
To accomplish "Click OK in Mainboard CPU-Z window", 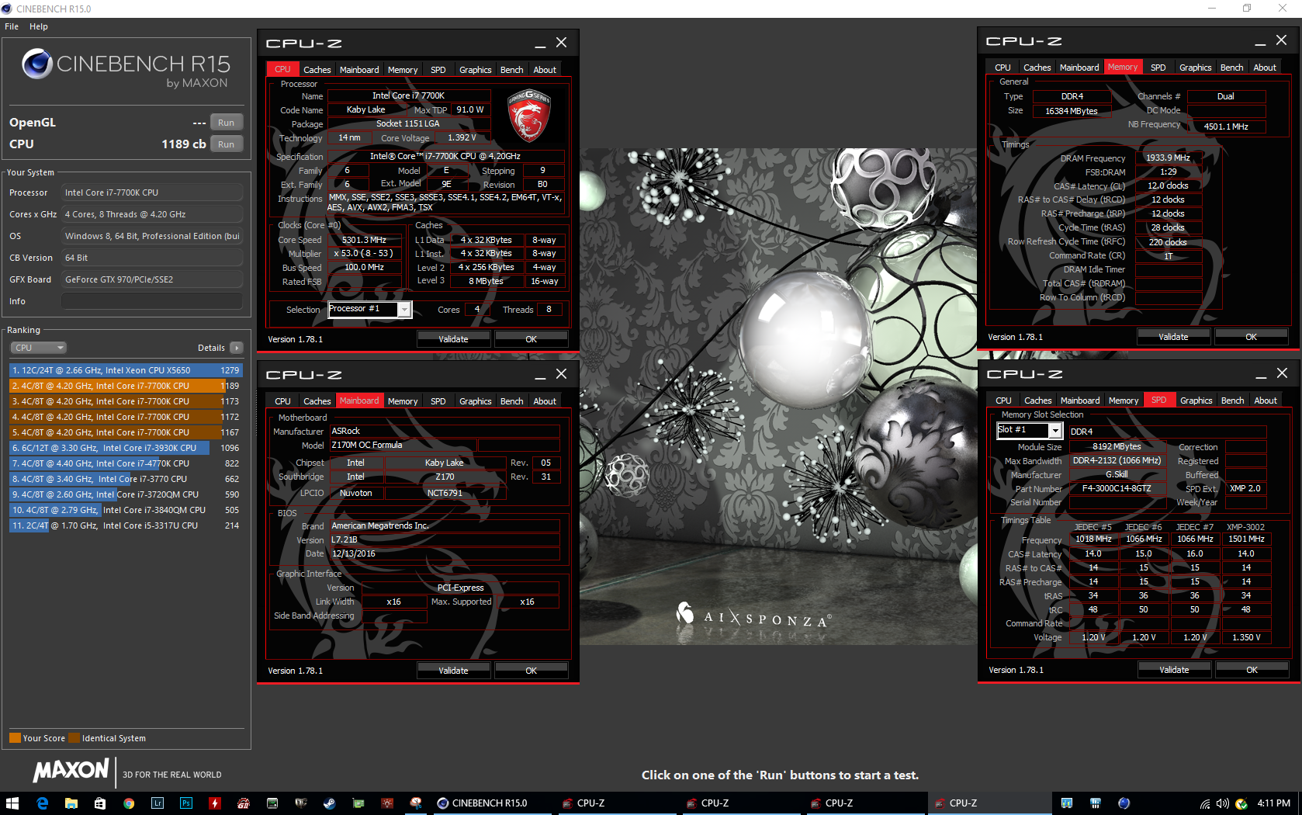I will (x=531, y=671).
